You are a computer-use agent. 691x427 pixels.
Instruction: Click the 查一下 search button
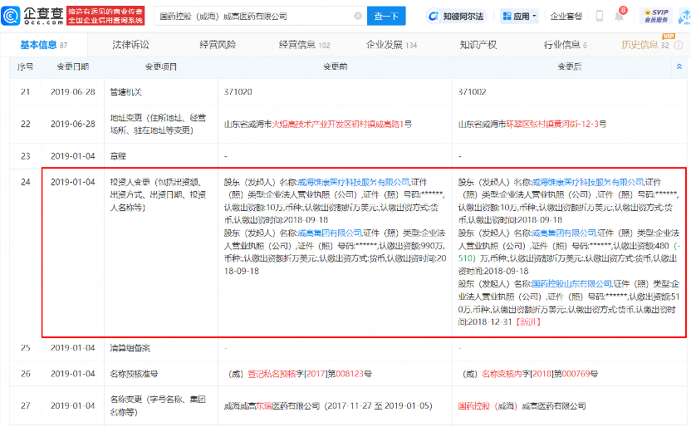[386, 17]
